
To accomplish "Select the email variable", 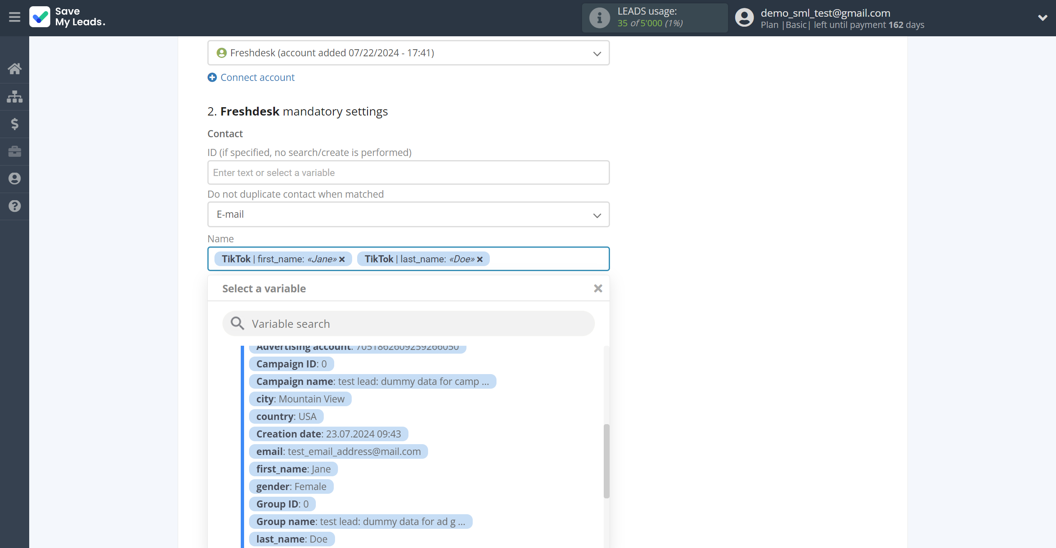I will tap(338, 452).
